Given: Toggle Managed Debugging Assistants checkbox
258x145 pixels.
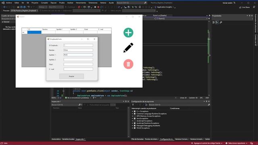Looking at the screenshot, I should [x=135, y=126].
